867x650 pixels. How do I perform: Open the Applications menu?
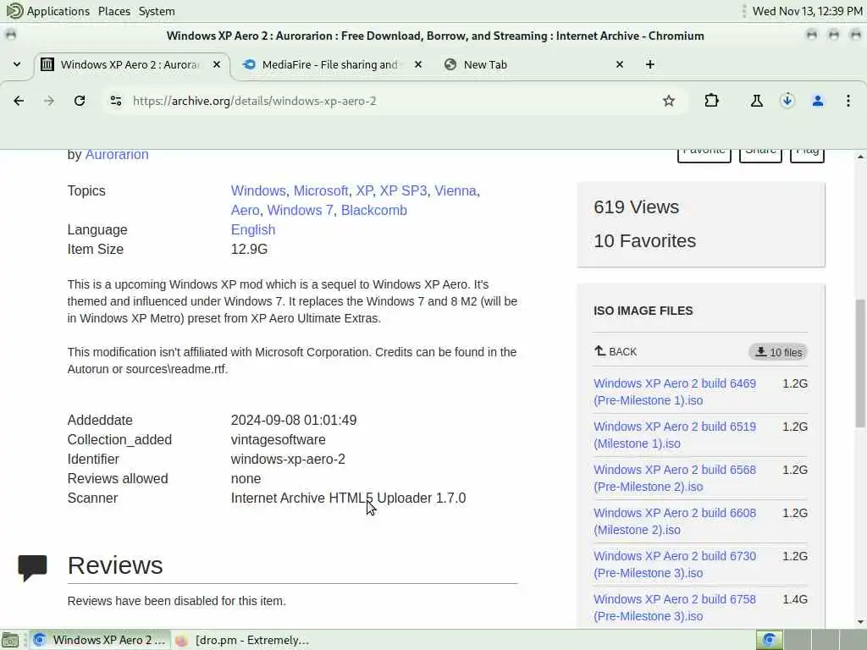point(48,11)
